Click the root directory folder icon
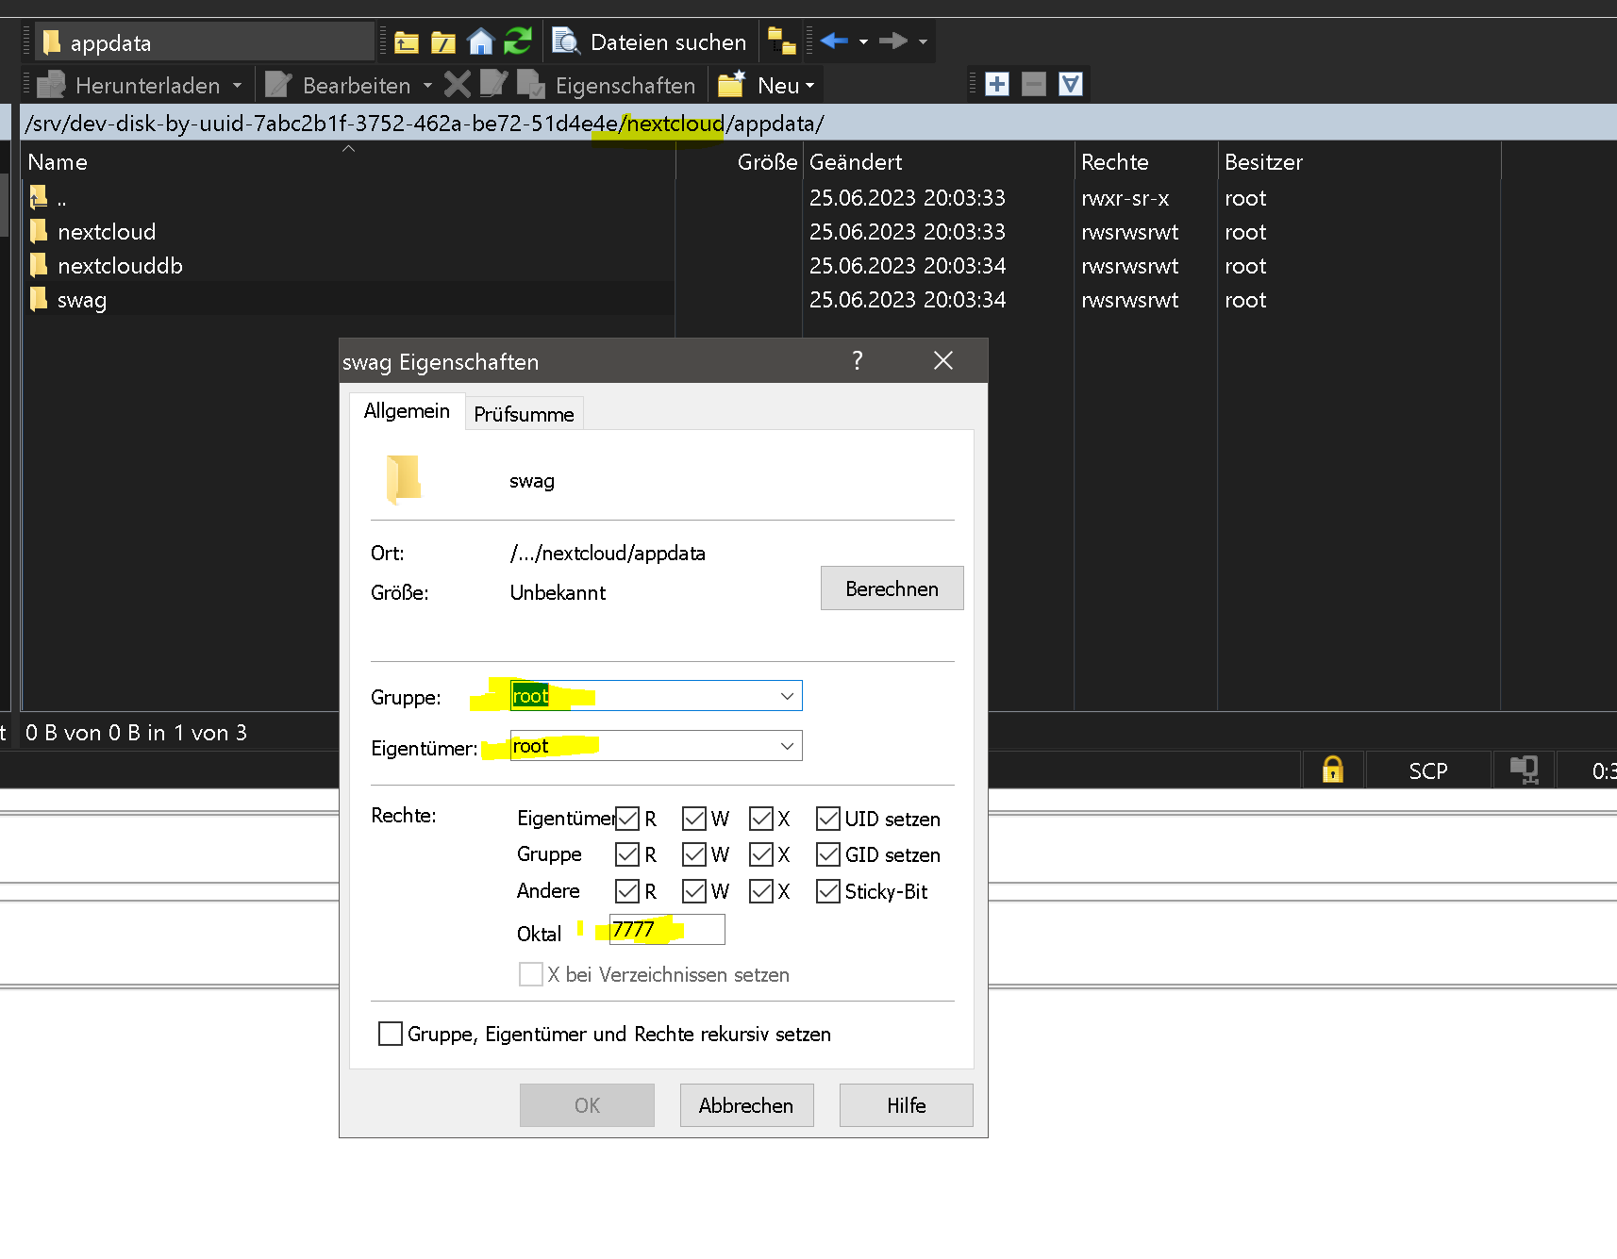 pos(443,42)
